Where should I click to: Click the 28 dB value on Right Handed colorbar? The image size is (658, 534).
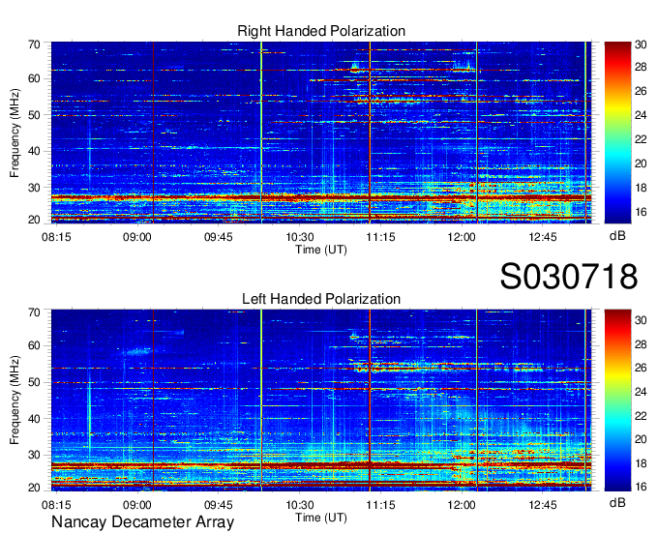click(641, 68)
